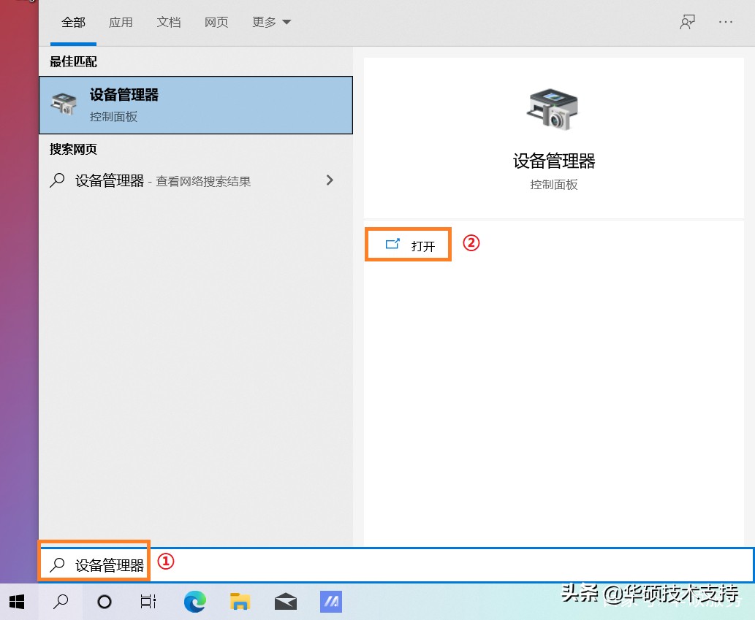
Task: Click the chevron next to the web search suggestion
Action: pos(330,180)
